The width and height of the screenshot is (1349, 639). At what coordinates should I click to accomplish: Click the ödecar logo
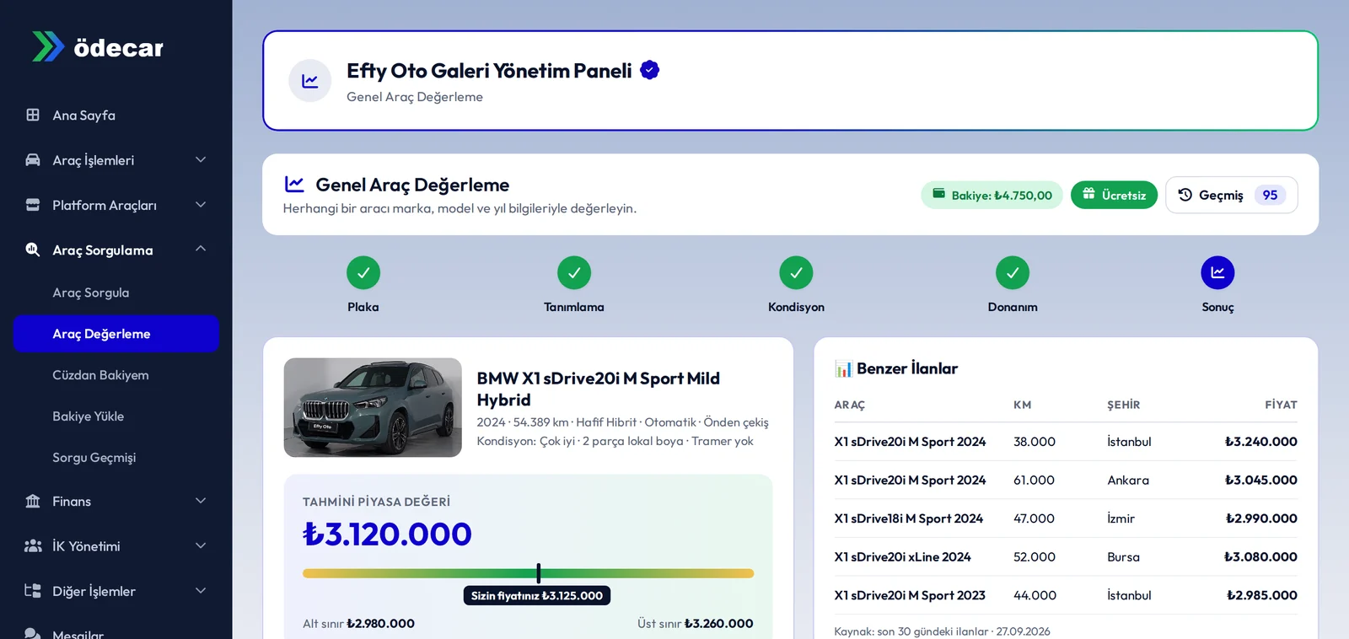pos(97,47)
